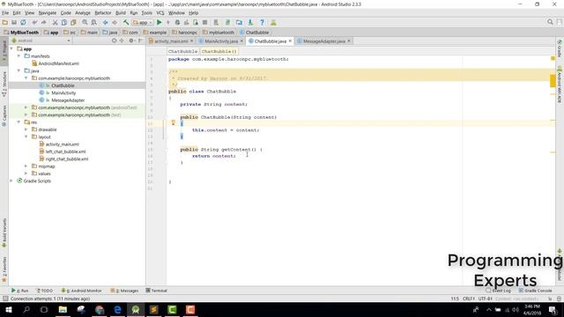The image size is (564, 317).
Task: Click the Search Everywhere magnifier at top right
Action: pos(550,22)
